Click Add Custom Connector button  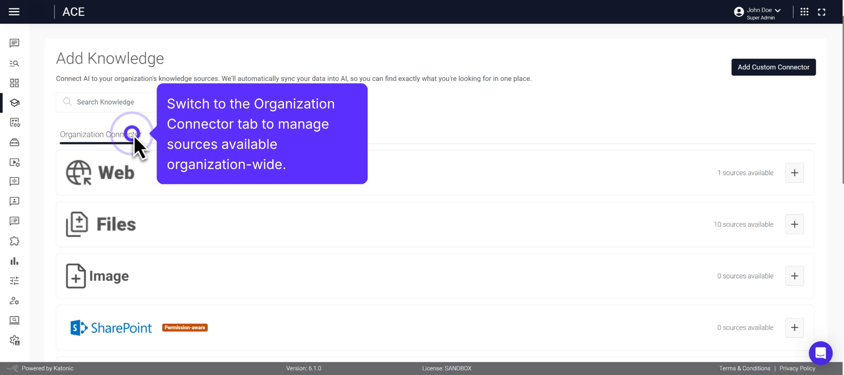[774, 67]
